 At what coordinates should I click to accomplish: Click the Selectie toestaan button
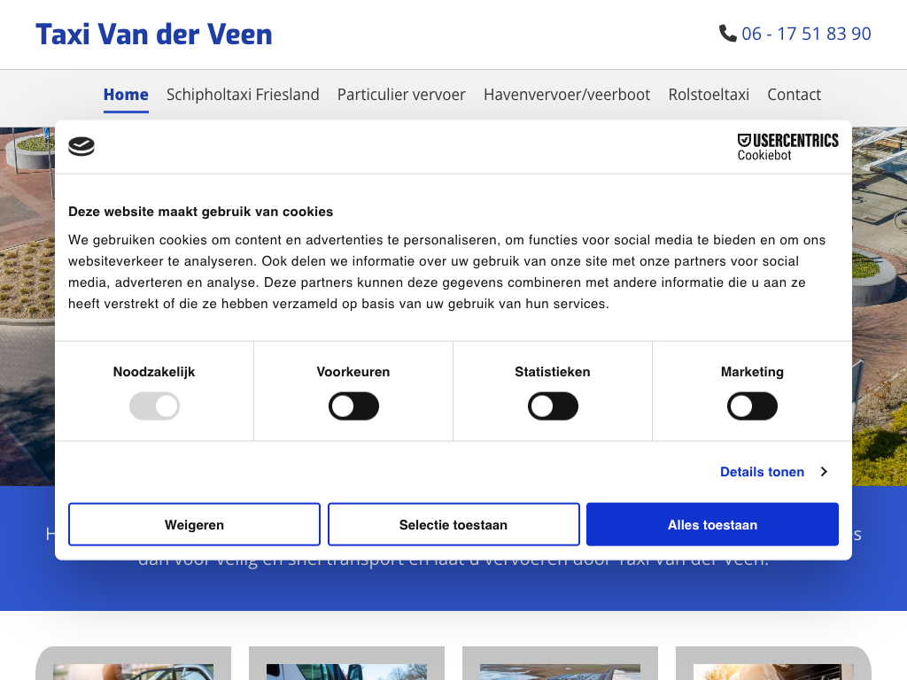pyautogui.click(x=453, y=525)
